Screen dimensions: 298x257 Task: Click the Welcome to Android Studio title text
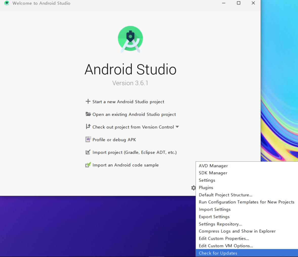pos(42,3)
